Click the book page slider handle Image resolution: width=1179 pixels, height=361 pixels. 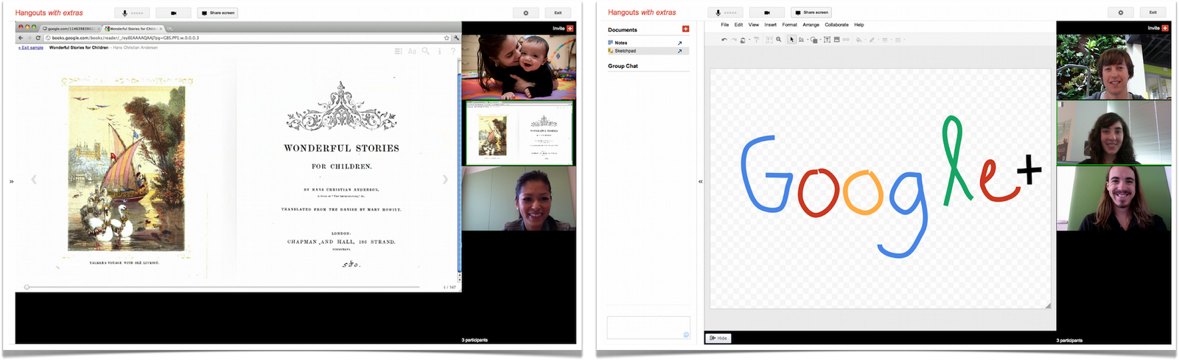pos(27,287)
